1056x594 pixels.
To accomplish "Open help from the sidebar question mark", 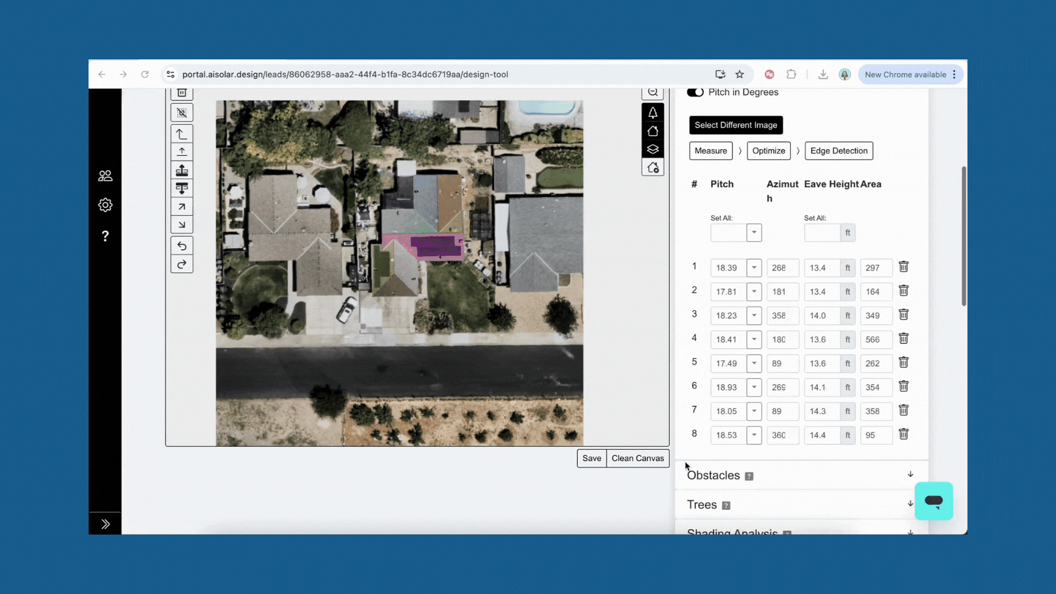I will 105,236.
